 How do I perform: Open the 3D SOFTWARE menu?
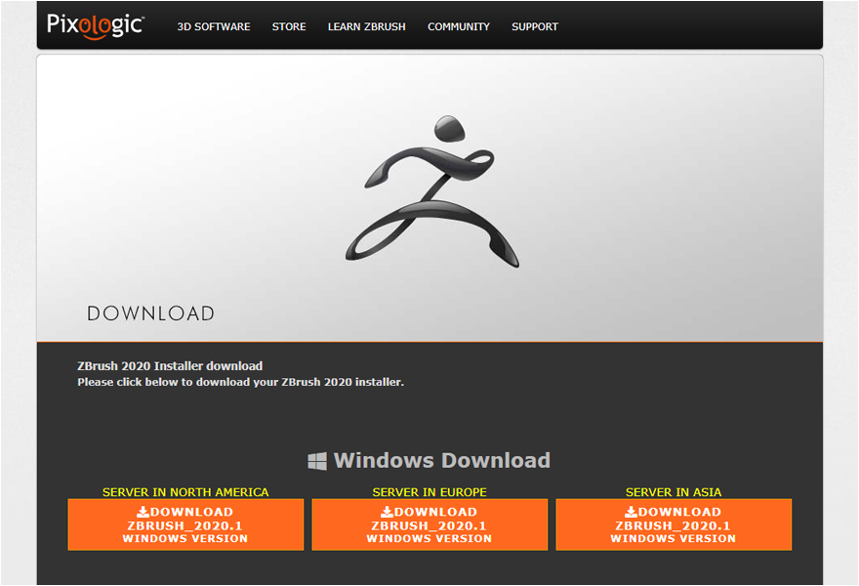pyautogui.click(x=214, y=26)
